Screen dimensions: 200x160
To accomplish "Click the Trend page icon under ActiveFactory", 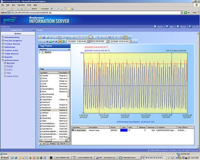I will [5, 66].
